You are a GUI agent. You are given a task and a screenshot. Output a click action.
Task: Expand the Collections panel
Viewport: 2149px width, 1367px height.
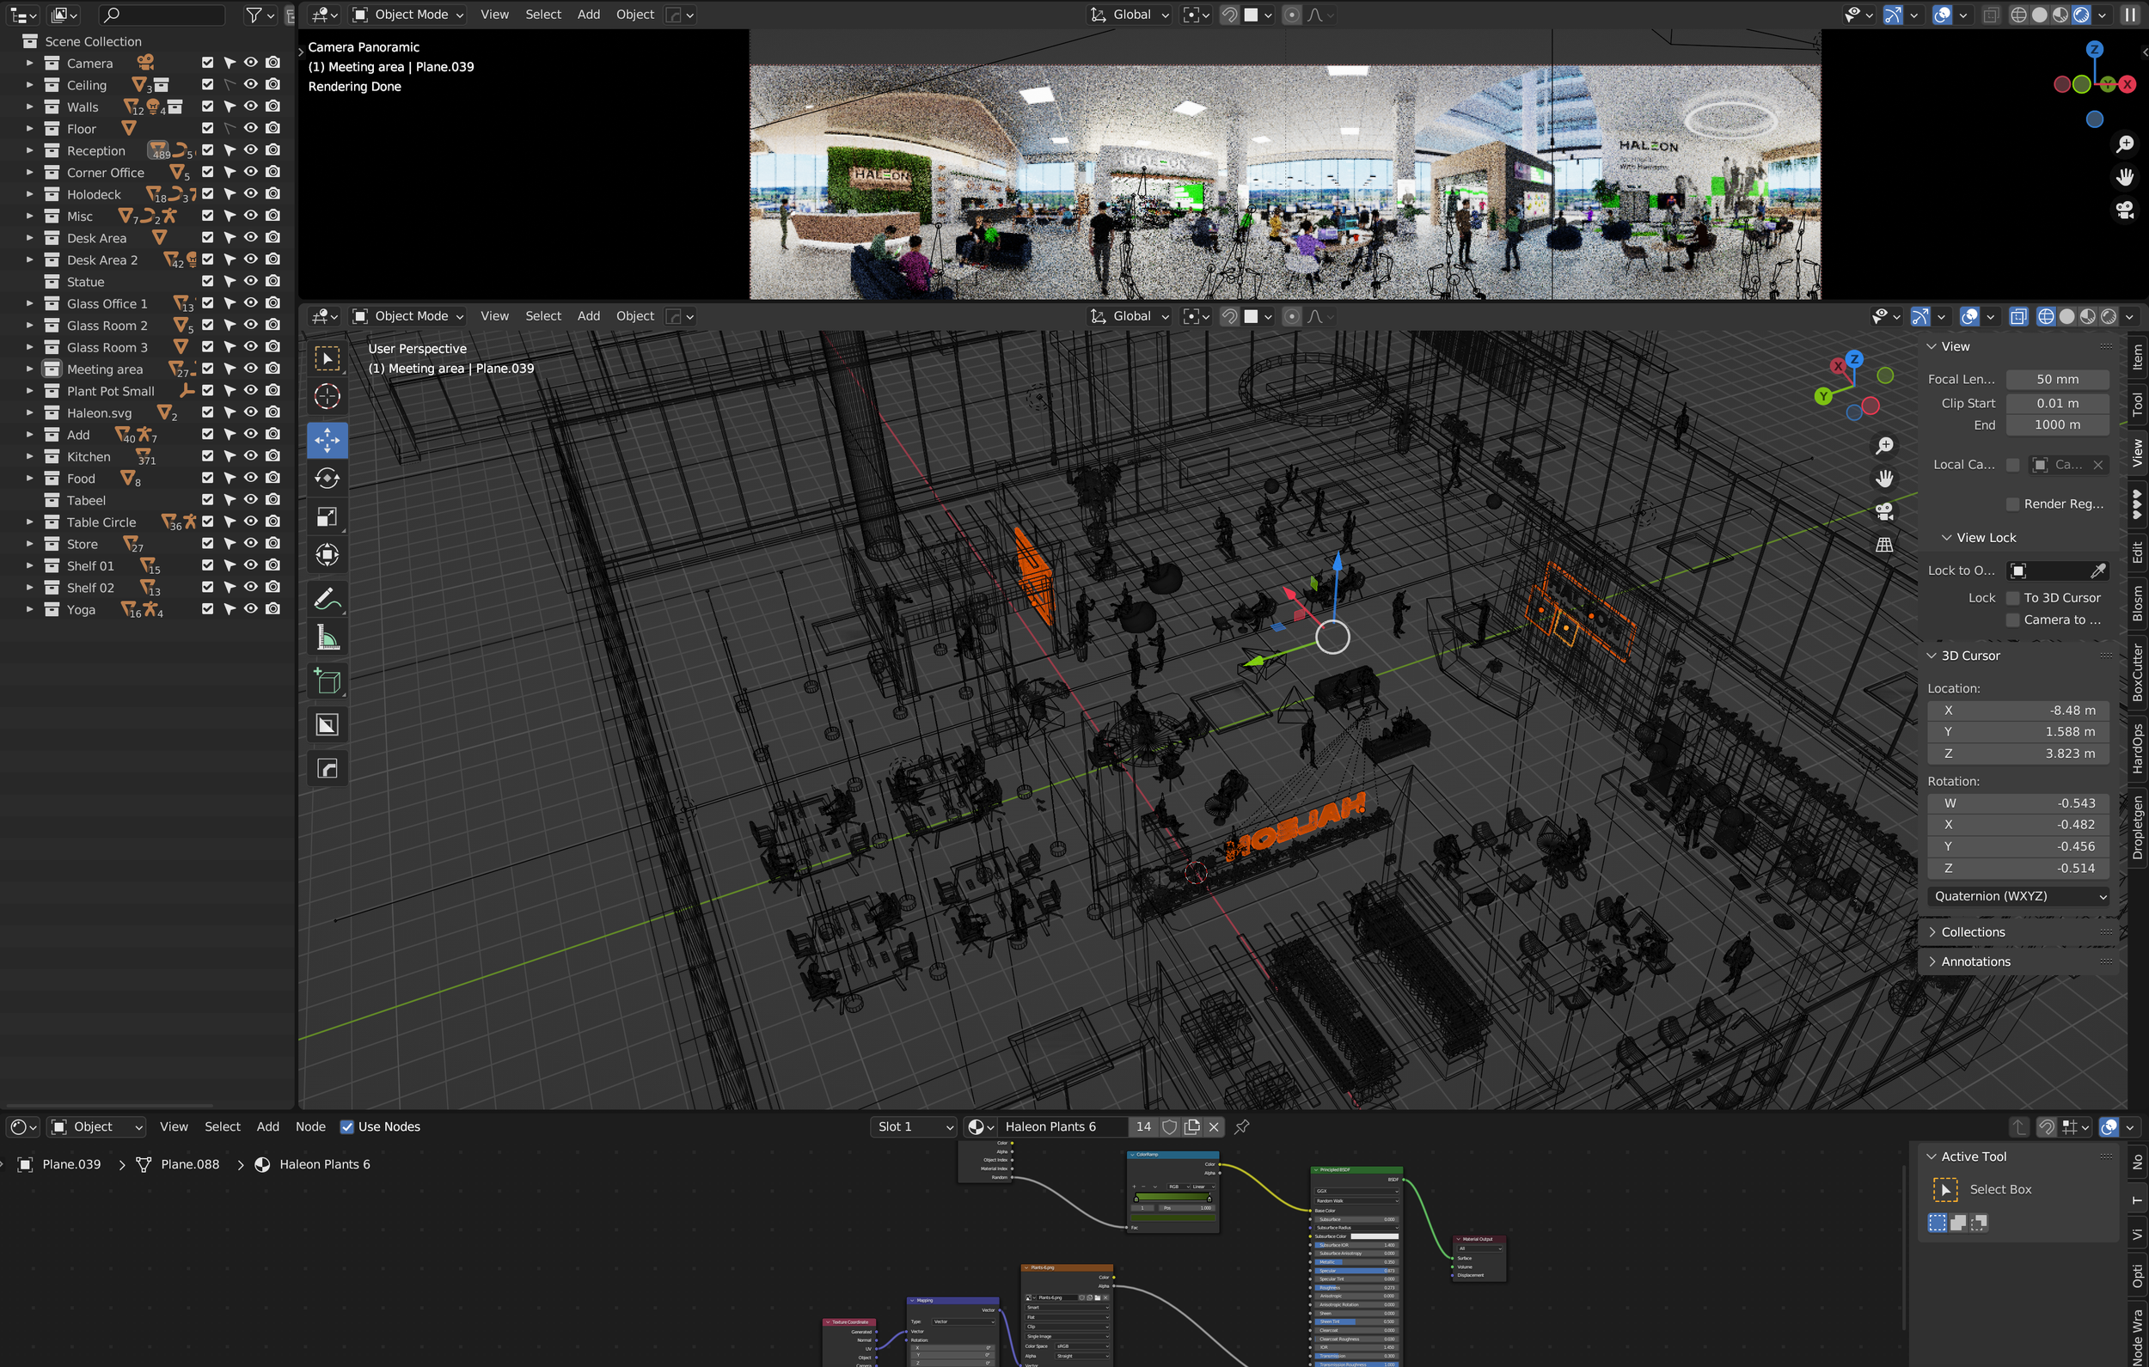point(1972,931)
